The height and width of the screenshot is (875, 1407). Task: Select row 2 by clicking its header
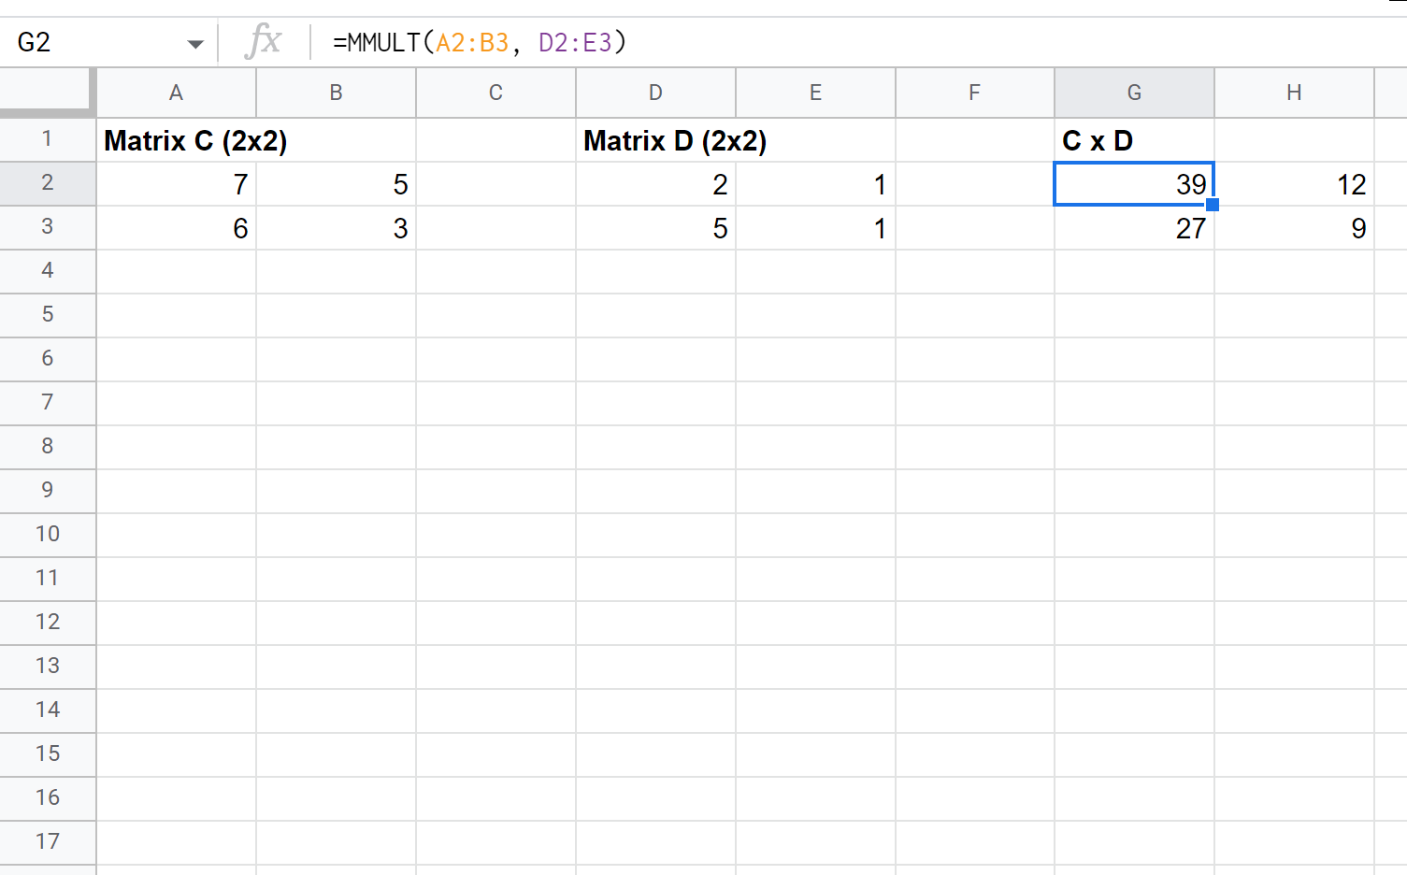tap(47, 183)
